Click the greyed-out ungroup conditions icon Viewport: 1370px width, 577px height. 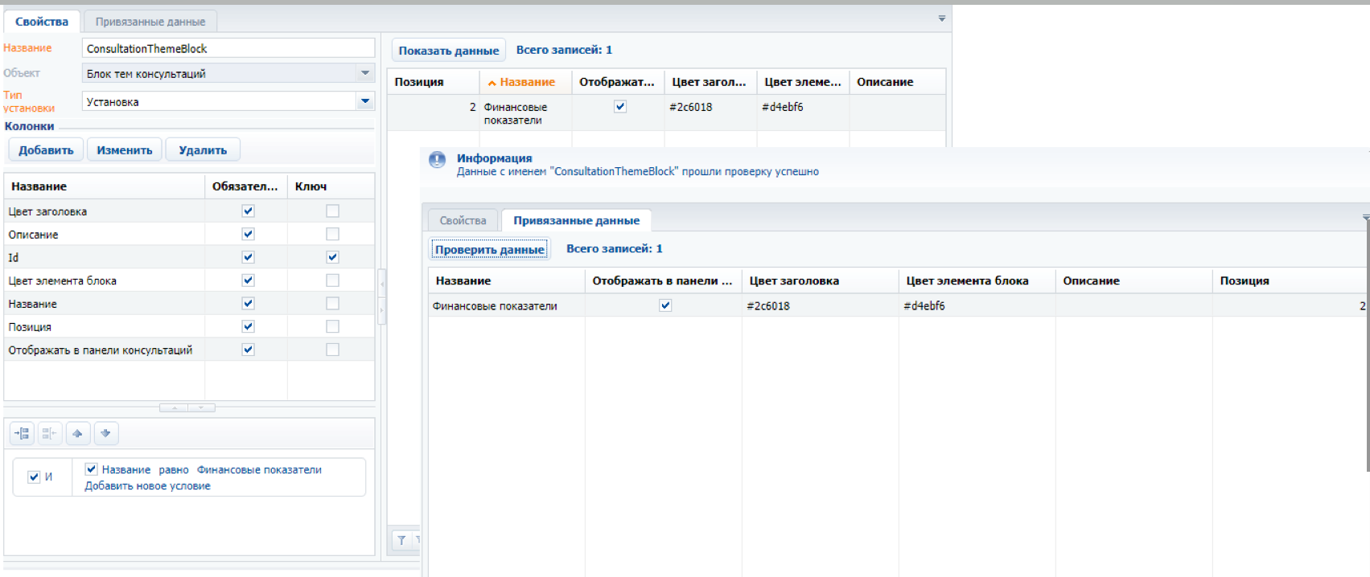click(x=50, y=434)
